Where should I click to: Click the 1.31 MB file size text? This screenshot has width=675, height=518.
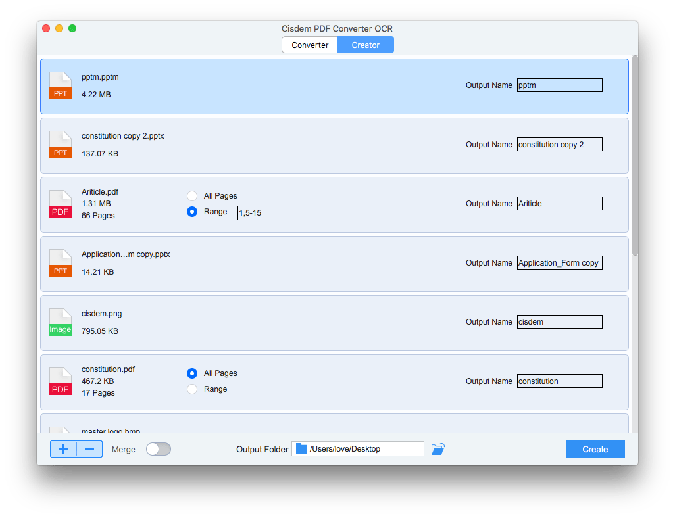(x=96, y=204)
